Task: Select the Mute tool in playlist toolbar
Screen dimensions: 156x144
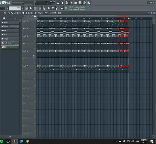Action: (x=17, y=13)
